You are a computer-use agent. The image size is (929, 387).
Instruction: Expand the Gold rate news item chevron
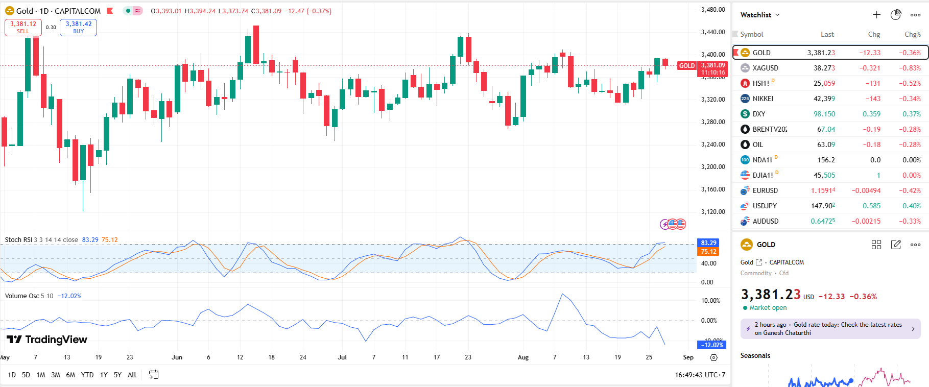pos(913,329)
